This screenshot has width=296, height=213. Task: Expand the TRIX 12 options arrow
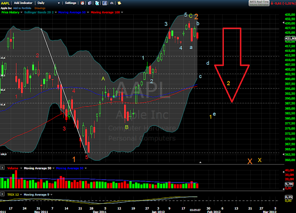[x=21, y=194]
